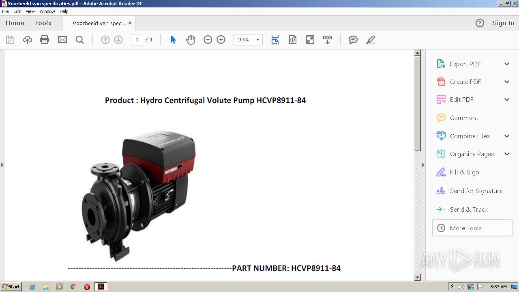Go to previous page arrow
The width and height of the screenshot is (519, 292).
coord(105,40)
